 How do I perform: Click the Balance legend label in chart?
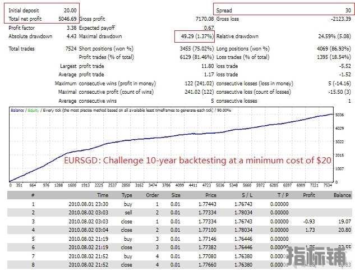[x=17, y=111]
